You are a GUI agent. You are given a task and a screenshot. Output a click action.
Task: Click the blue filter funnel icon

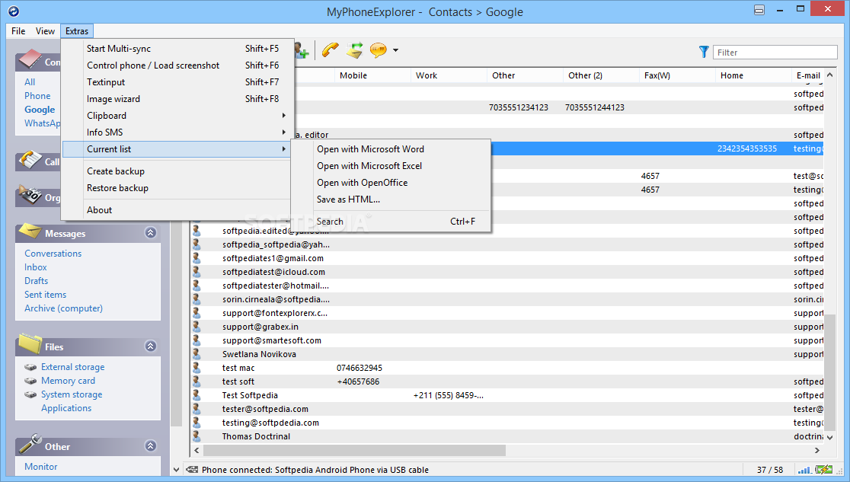pyautogui.click(x=704, y=52)
